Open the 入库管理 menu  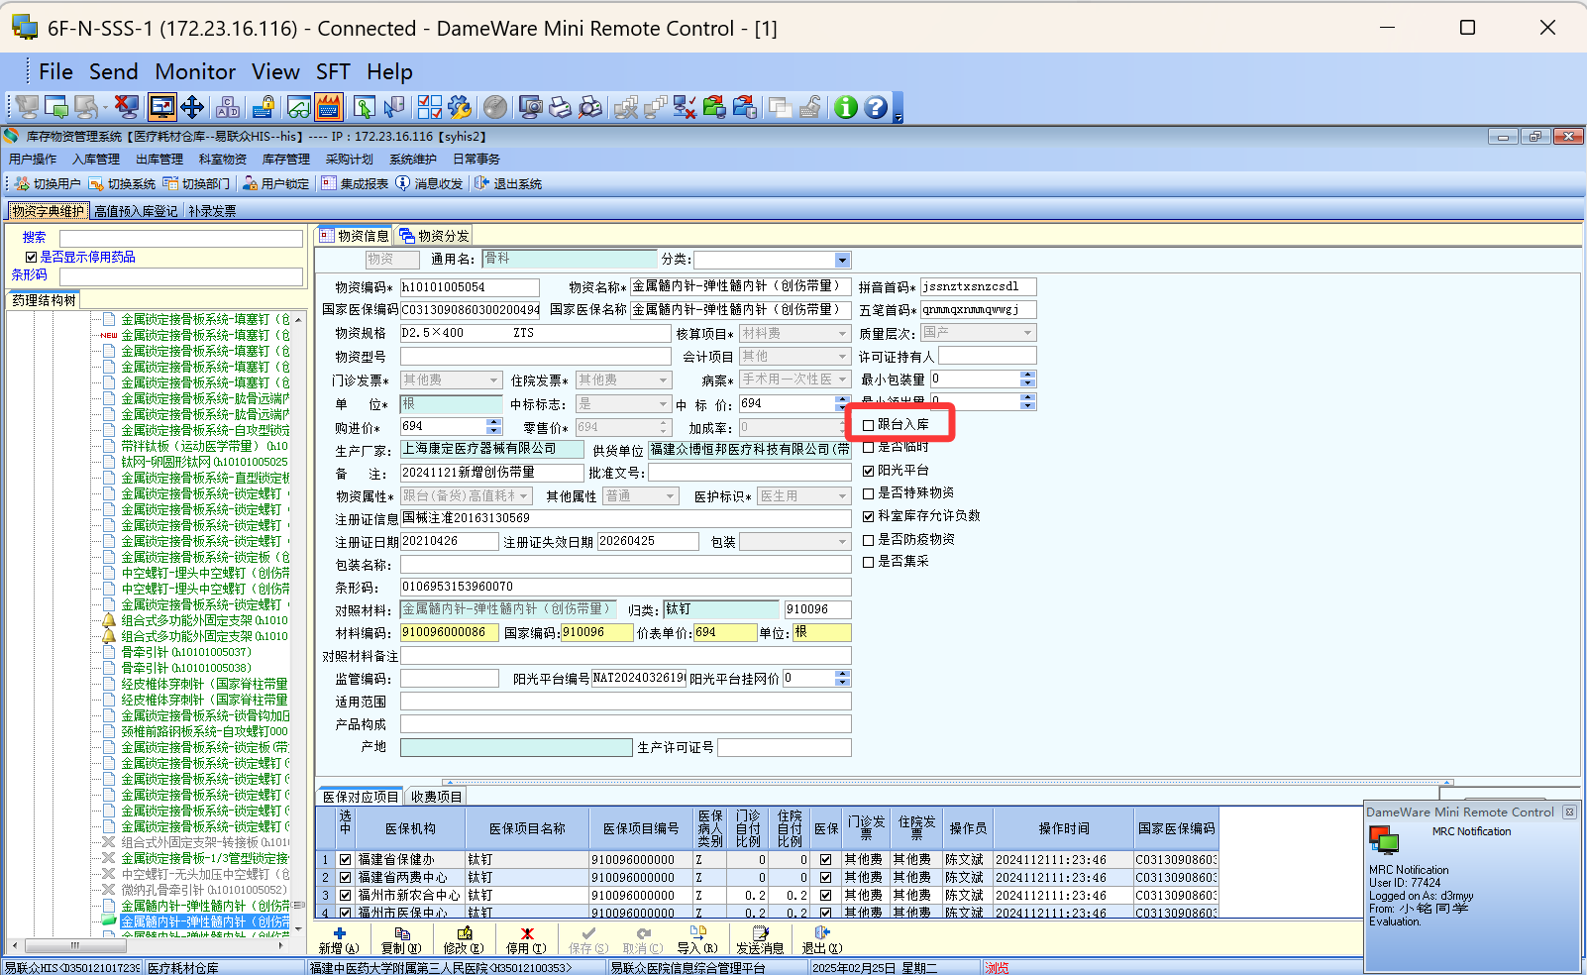96,159
